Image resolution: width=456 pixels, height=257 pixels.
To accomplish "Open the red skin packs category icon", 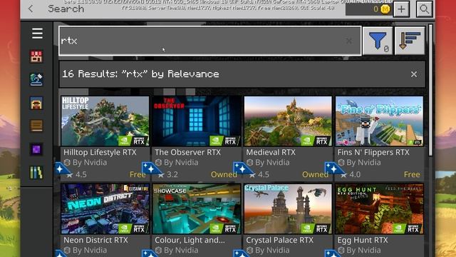I will tap(36, 56).
